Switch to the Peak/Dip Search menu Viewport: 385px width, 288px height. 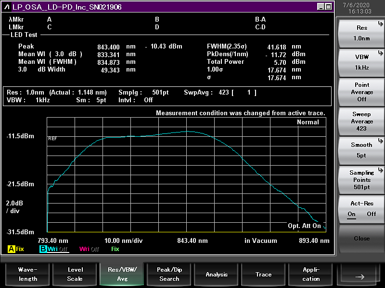click(x=169, y=274)
